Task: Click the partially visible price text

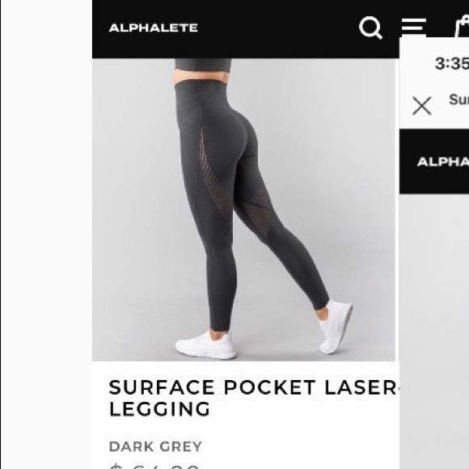Action: point(154,466)
